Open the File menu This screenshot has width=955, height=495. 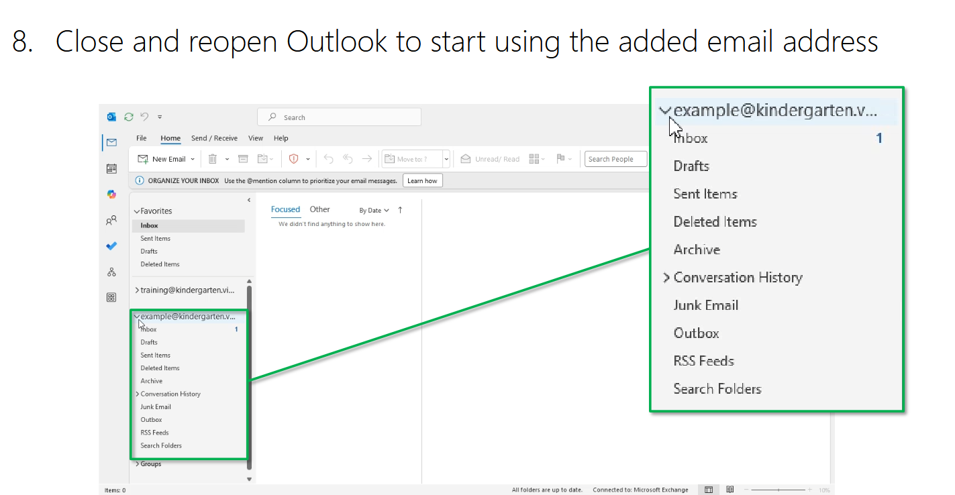tap(142, 138)
